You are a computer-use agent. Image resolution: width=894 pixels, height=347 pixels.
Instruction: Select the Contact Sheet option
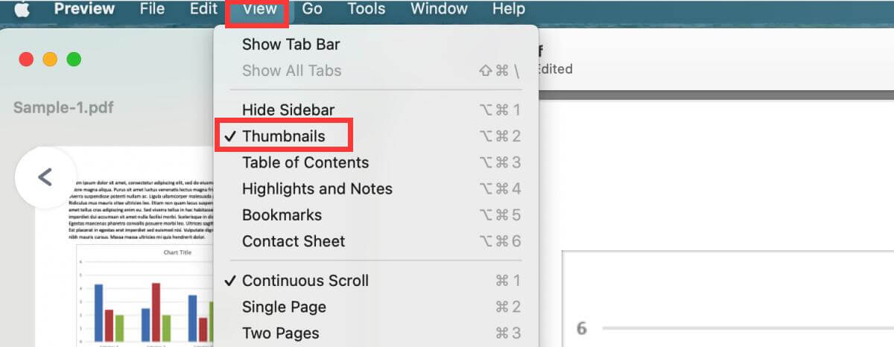294,241
